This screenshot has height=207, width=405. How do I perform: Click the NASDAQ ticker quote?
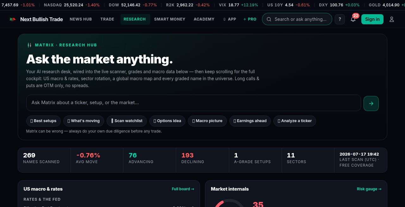tap(72, 5)
